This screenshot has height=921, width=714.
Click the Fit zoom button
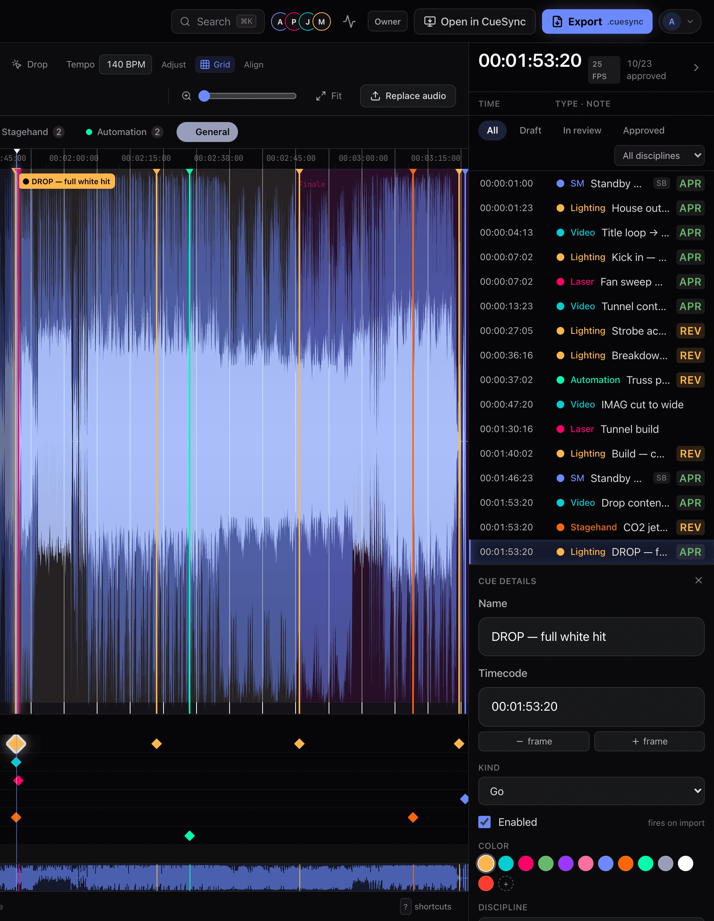tap(329, 96)
